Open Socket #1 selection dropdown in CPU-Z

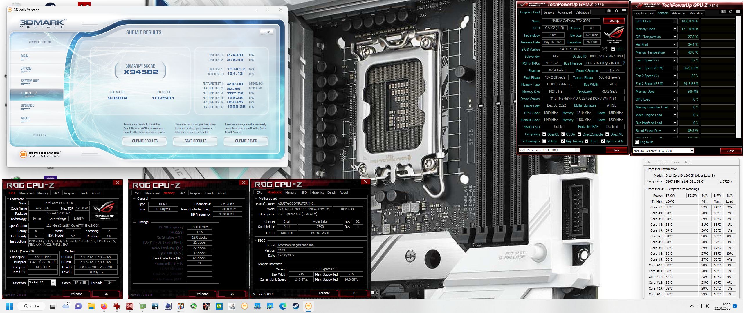coord(53,283)
